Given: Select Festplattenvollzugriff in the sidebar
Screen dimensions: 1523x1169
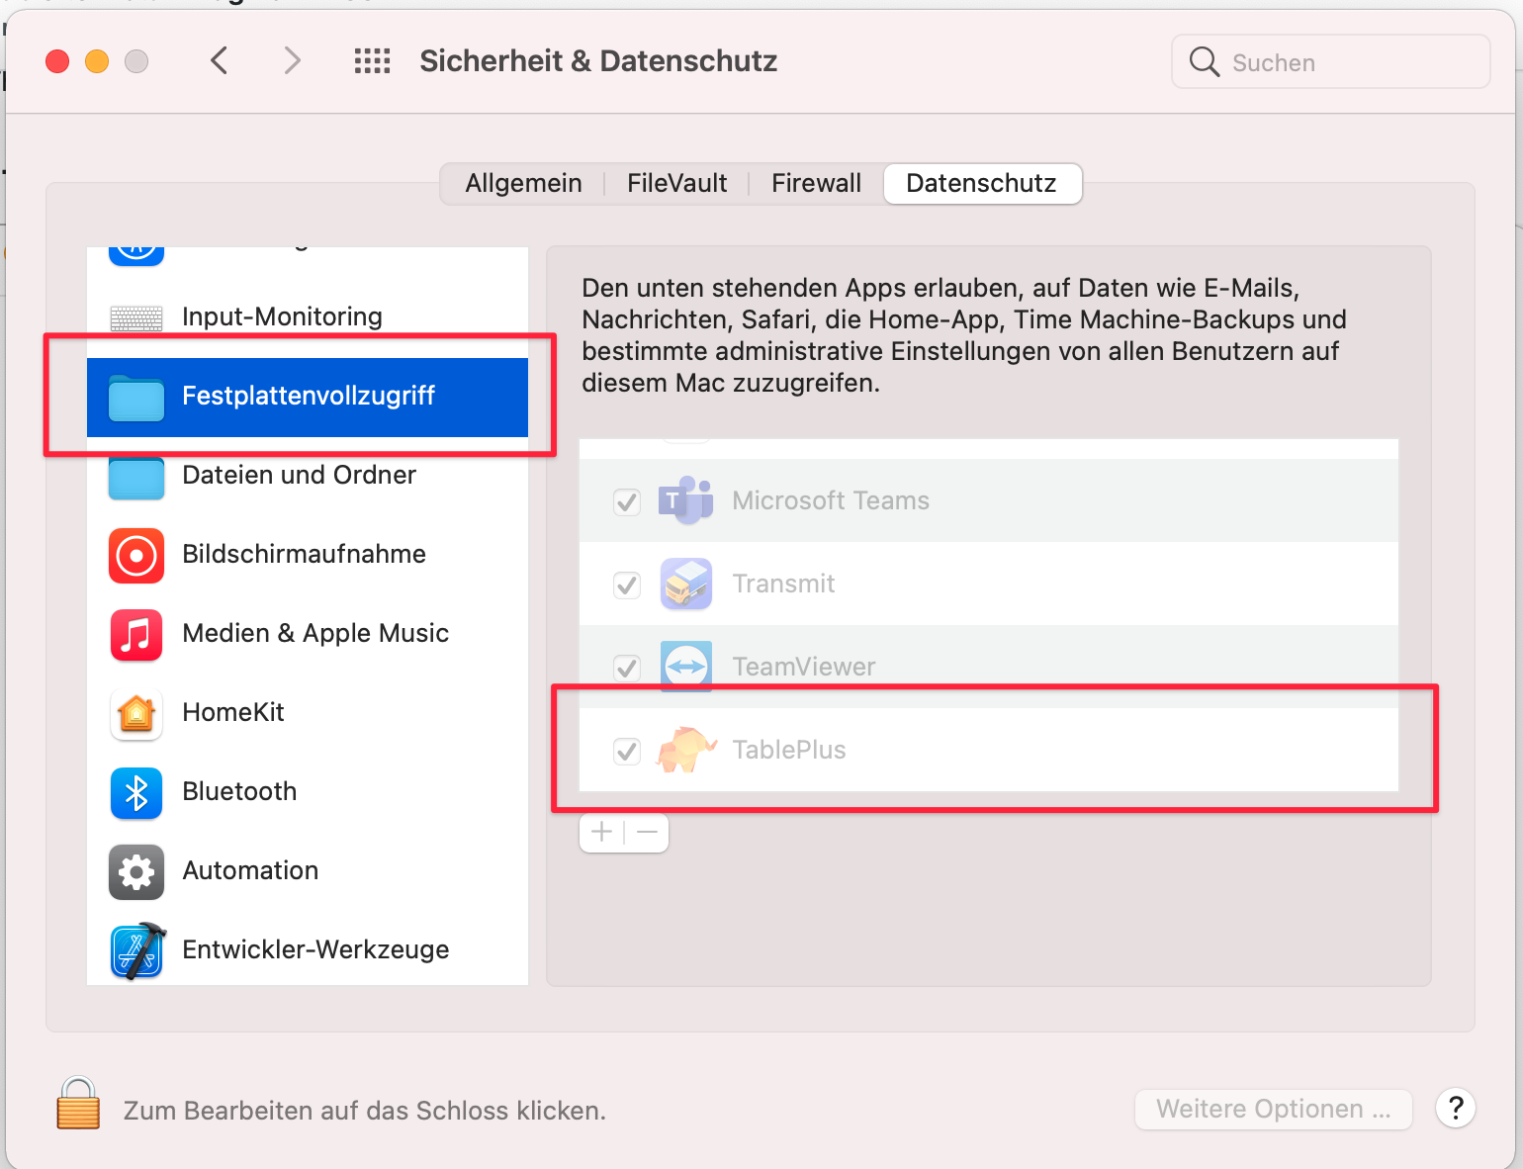Looking at the screenshot, I should tap(308, 397).
